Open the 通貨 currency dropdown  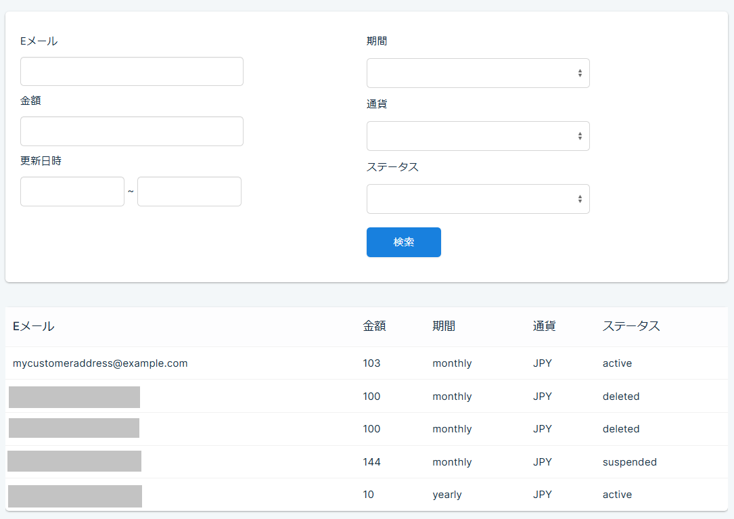(x=478, y=136)
